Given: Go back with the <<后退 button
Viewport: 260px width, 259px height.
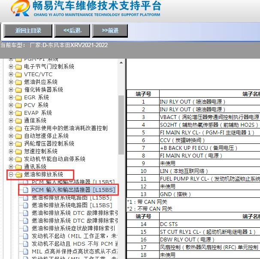Looking at the screenshot, I should (x=72, y=31).
